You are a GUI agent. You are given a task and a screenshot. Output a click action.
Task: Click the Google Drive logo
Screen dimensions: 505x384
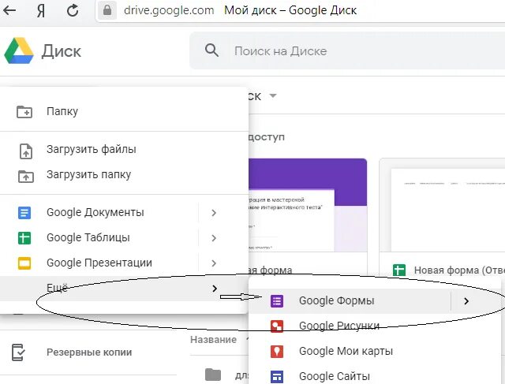pos(19,50)
